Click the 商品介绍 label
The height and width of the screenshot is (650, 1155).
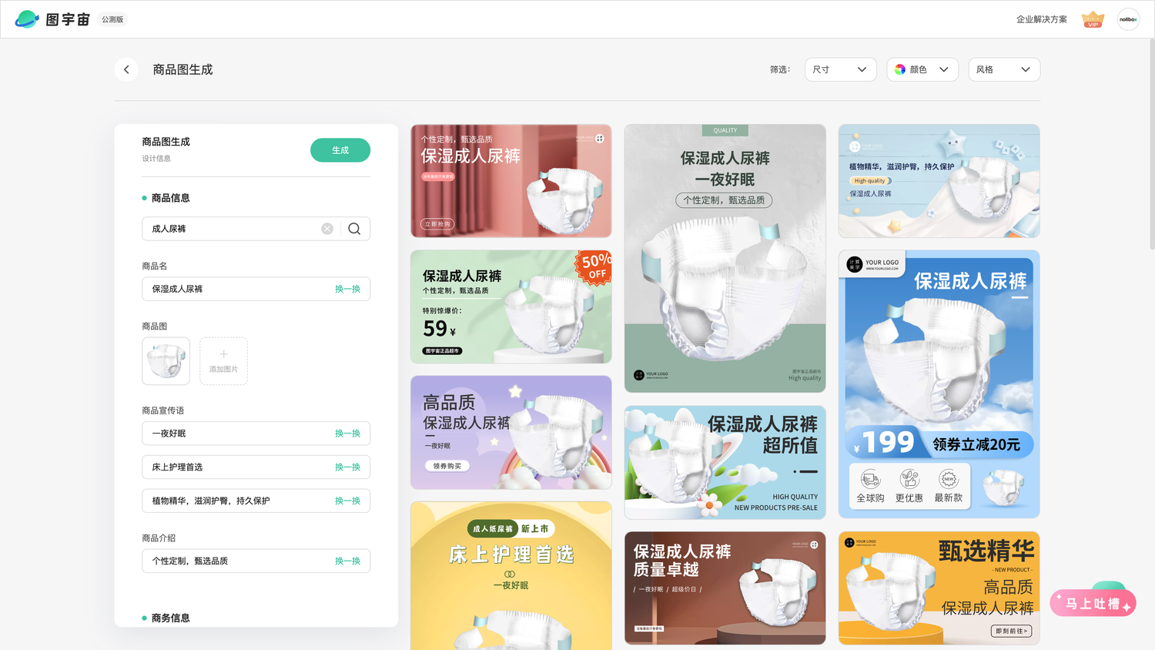[159, 538]
